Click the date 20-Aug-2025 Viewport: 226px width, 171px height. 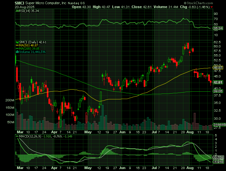pyautogui.click(x=25, y=7)
